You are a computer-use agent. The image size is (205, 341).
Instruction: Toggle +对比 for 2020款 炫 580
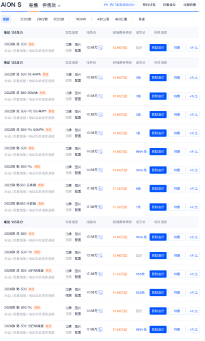[193, 237]
